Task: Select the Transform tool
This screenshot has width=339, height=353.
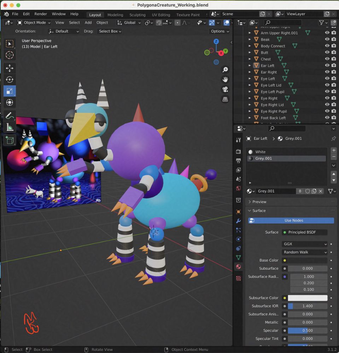Action: click(x=10, y=102)
